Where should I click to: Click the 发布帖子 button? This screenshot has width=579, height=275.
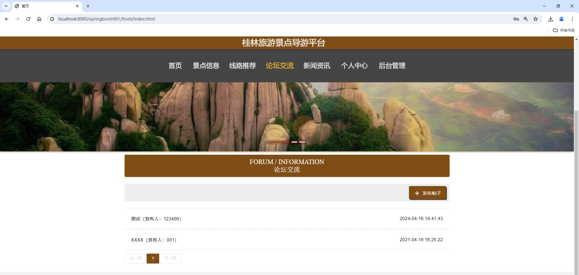click(x=428, y=193)
